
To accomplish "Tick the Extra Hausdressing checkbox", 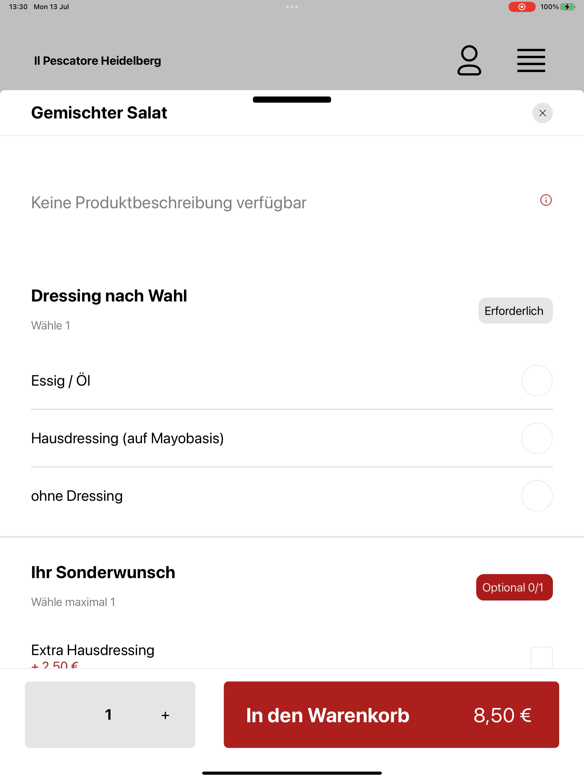I will pos(542,658).
